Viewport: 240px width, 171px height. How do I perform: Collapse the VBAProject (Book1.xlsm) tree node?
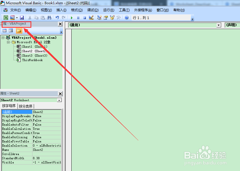[x=3, y=38]
